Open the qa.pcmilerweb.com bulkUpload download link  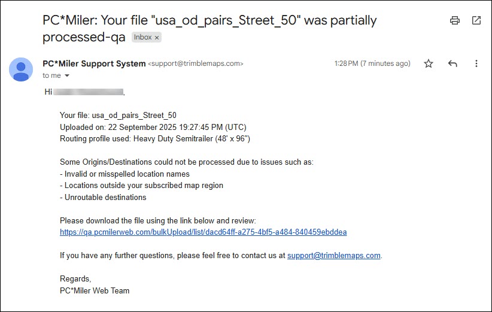[203, 232]
